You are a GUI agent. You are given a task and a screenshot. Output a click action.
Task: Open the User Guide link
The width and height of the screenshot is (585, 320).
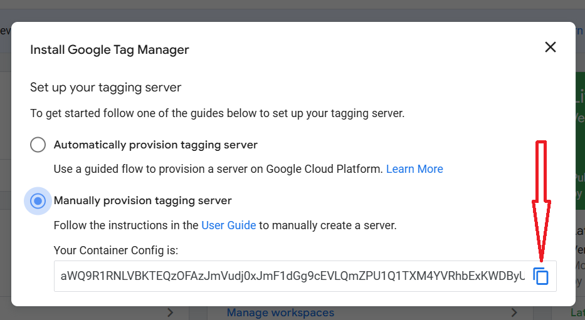228,225
